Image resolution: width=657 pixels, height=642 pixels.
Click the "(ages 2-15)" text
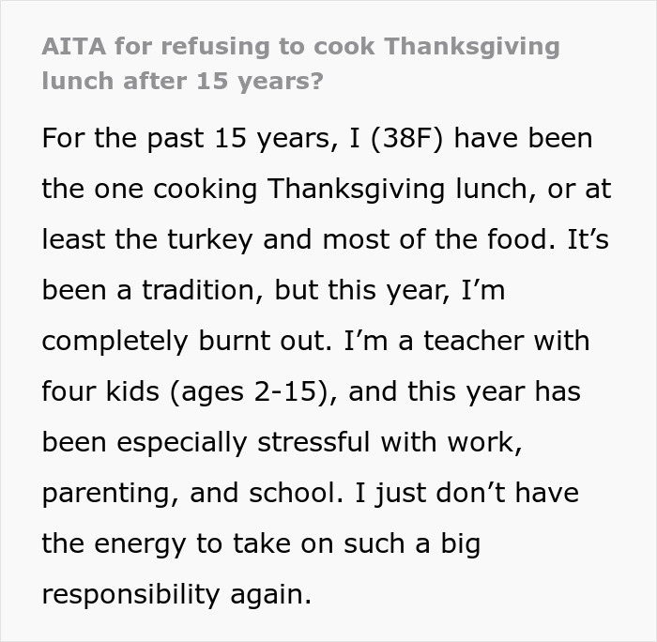pyautogui.click(x=253, y=392)
